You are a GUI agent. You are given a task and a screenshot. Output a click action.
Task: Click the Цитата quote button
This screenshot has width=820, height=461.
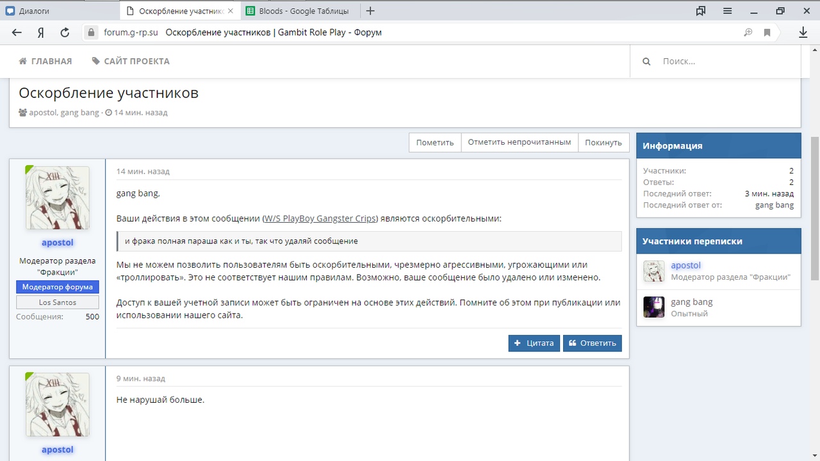pos(534,343)
